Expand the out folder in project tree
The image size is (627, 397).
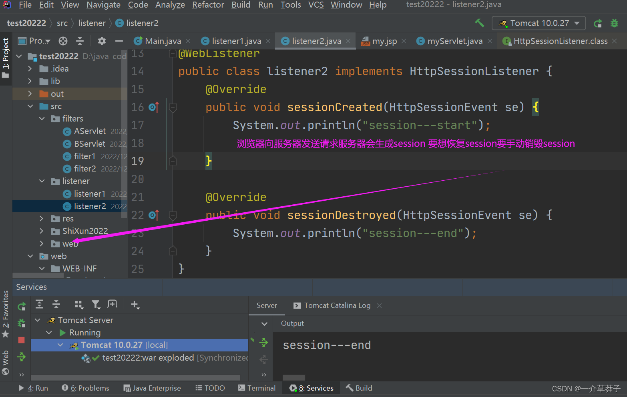tap(30, 94)
